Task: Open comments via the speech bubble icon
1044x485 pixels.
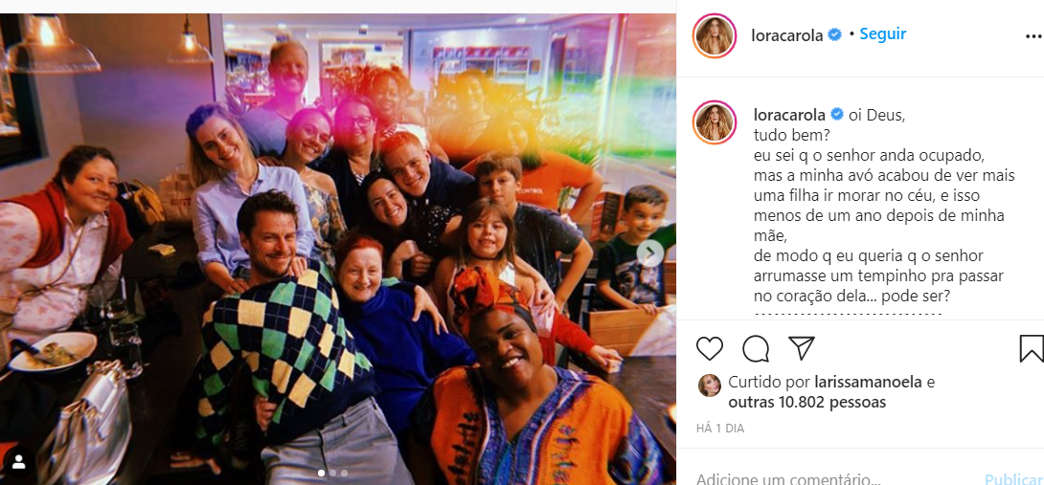Action: (756, 348)
